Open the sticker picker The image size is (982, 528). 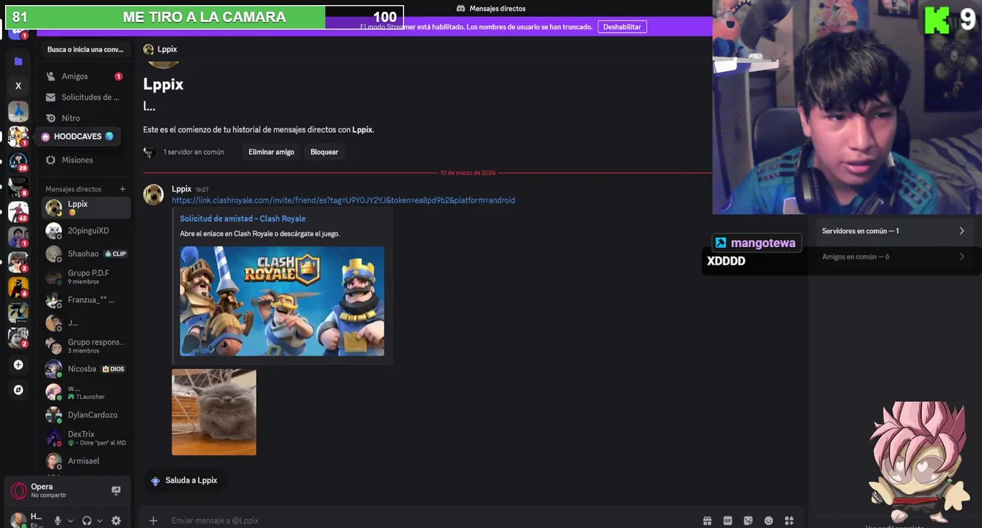pyautogui.click(x=748, y=521)
